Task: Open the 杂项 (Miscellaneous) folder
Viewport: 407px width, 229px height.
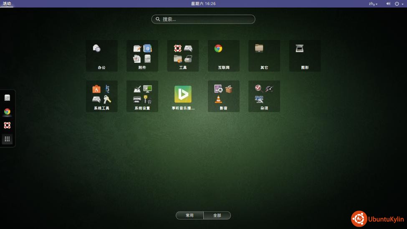Action: pyautogui.click(x=264, y=96)
